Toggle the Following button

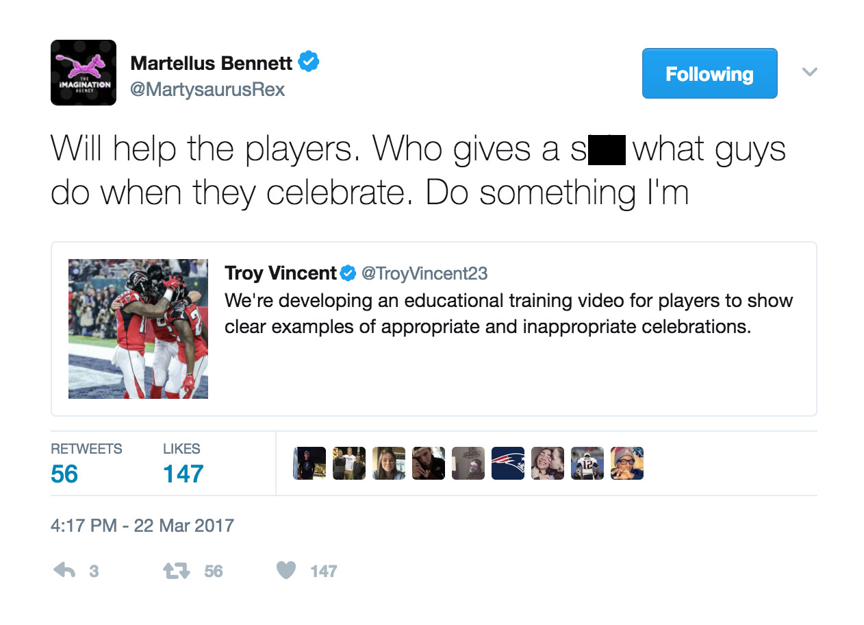coord(709,73)
